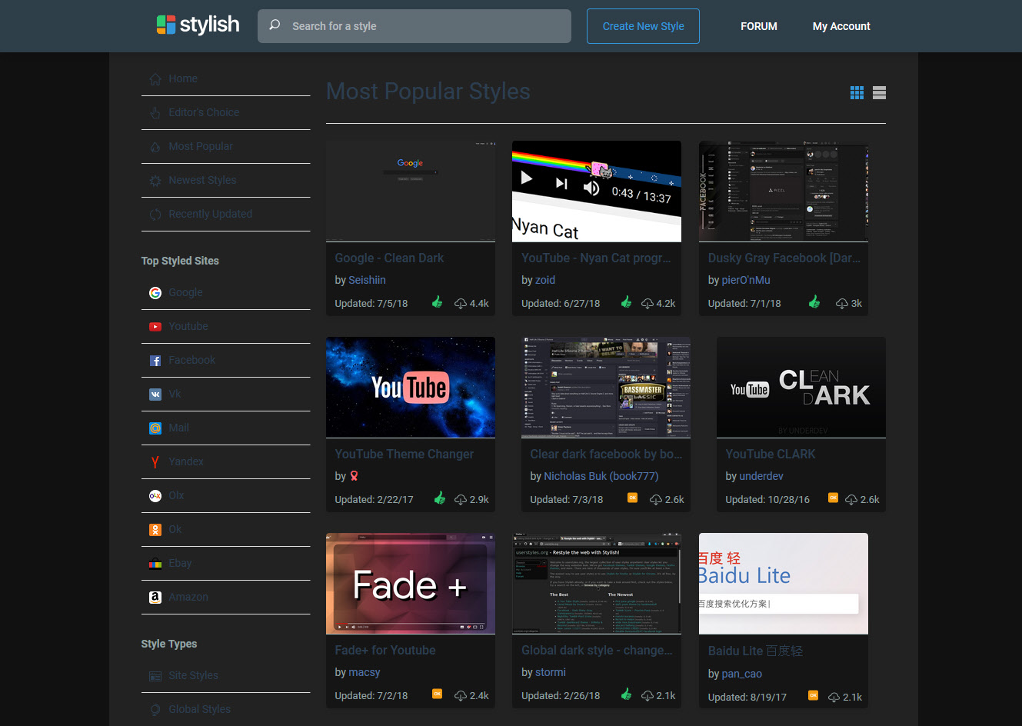The height and width of the screenshot is (726, 1022).
Task: Click OK rating badge on Fade+ for Youtube
Action: (x=437, y=694)
